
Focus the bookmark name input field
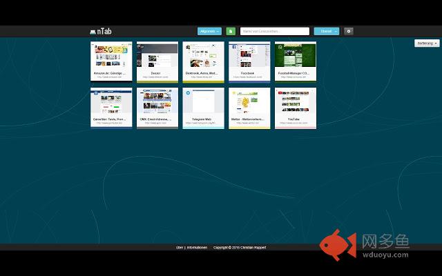tap(275, 31)
